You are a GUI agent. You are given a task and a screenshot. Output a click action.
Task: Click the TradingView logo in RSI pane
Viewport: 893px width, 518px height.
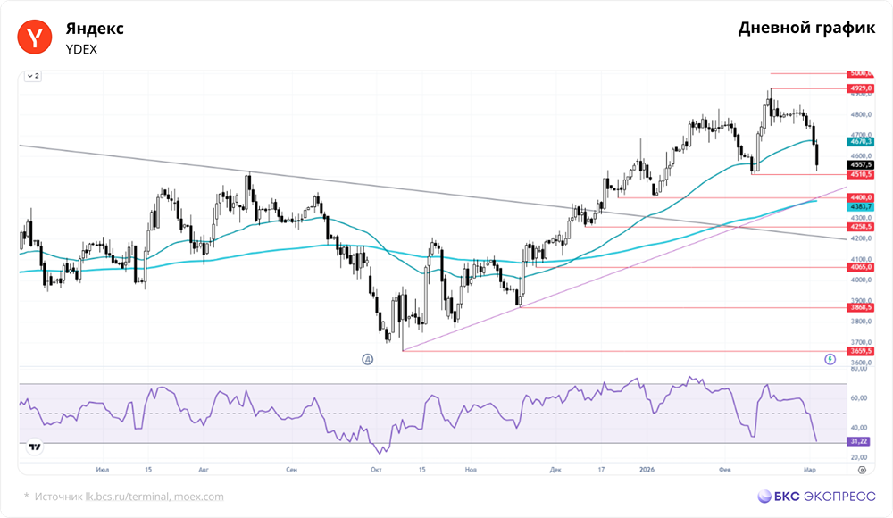pos(35,447)
